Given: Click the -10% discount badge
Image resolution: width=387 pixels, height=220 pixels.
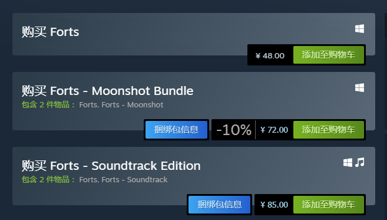Looking at the screenshot, I should [x=234, y=130].
